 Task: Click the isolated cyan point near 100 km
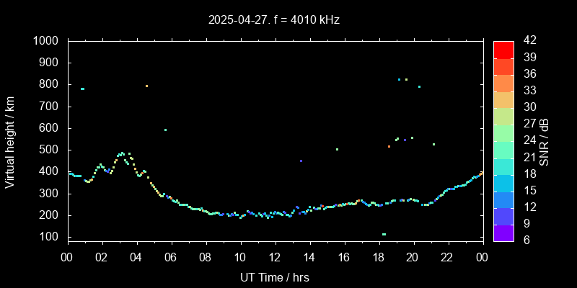pos(384,234)
